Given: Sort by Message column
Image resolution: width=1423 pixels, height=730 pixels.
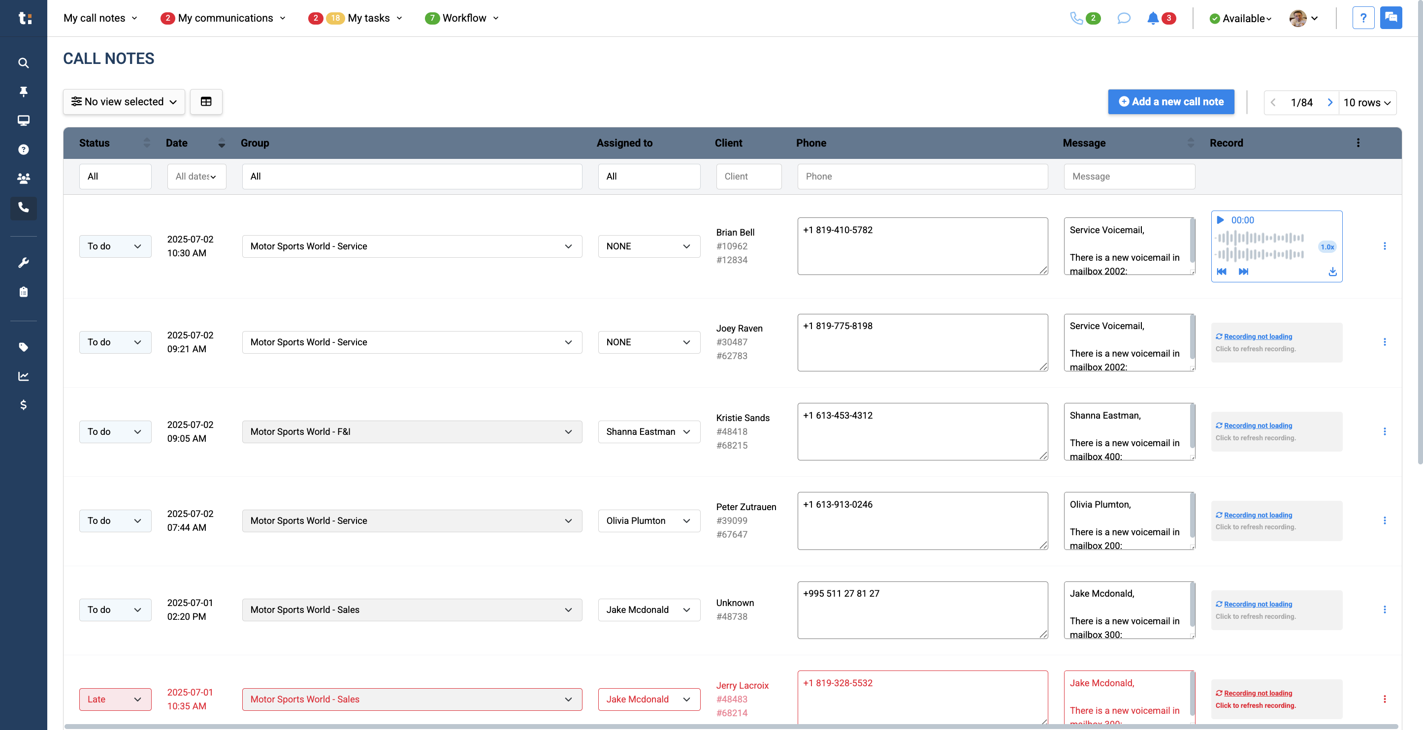Looking at the screenshot, I should [1191, 143].
